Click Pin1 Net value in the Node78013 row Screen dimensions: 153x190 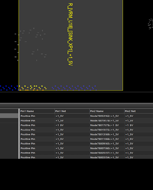[59, 134]
